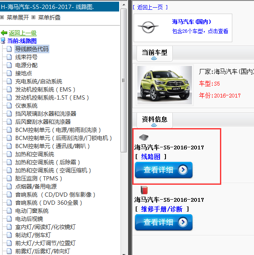
Task: Open 前雾灯/后雾灯/转向灯 entry
Action: pos(43,251)
